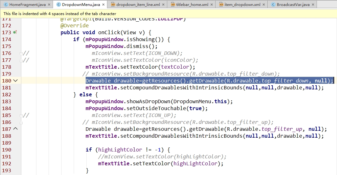Click the indentation warning banner text
This screenshot has height=175, width=337.
point(60,13)
